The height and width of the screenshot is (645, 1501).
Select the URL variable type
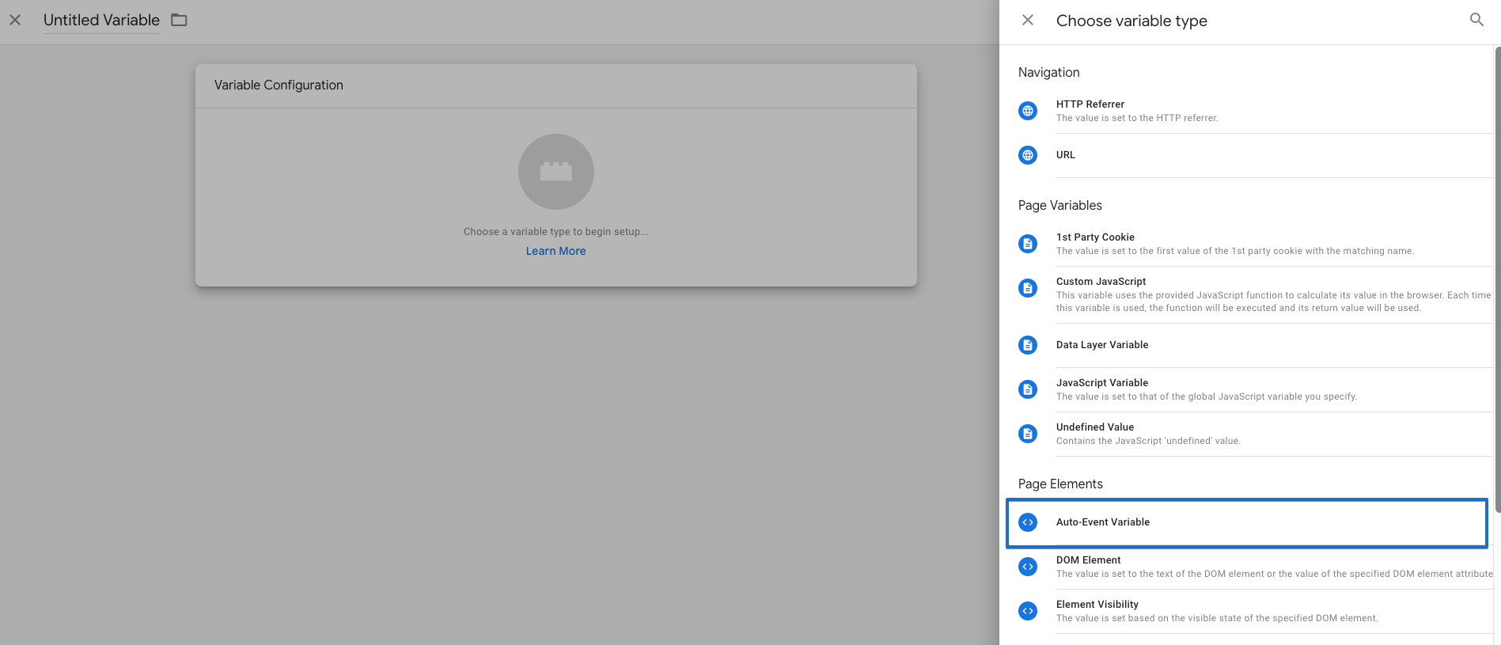pyautogui.click(x=1065, y=155)
